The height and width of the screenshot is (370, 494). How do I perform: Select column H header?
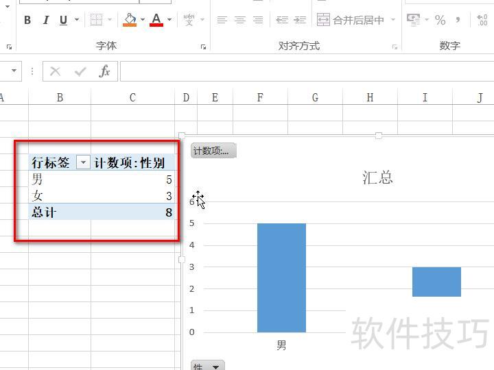click(x=370, y=97)
